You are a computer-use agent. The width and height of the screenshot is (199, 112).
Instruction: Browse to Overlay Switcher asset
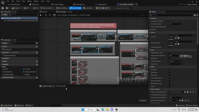tap(178, 44)
